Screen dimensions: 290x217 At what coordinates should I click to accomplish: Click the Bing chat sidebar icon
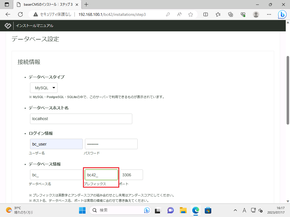click(x=282, y=14)
